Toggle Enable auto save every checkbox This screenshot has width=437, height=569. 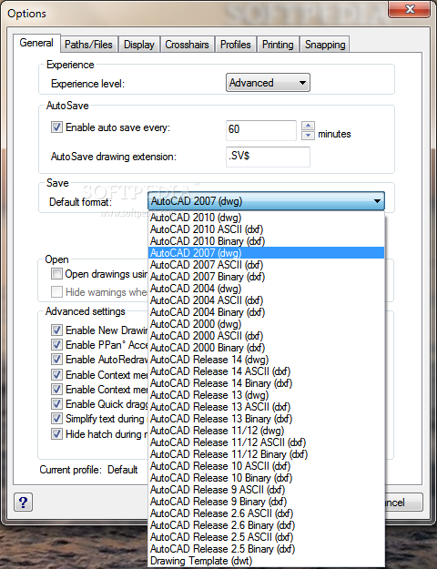coord(56,127)
